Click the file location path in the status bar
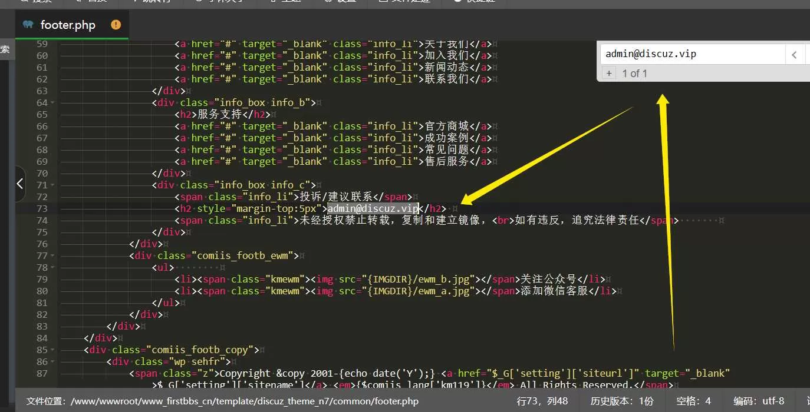Viewport: 810px width, 412px height. coord(222,401)
